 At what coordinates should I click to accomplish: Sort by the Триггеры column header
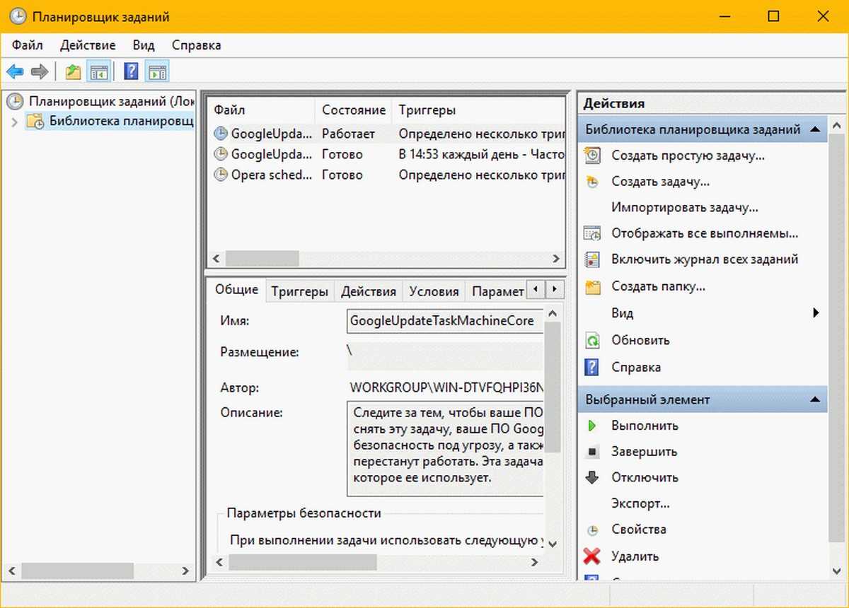click(478, 110)
